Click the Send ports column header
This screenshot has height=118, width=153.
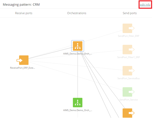[x=130, y=13]
